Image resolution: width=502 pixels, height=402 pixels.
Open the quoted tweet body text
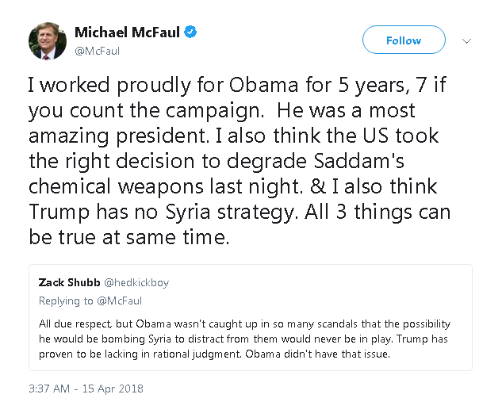coord(244,339)
